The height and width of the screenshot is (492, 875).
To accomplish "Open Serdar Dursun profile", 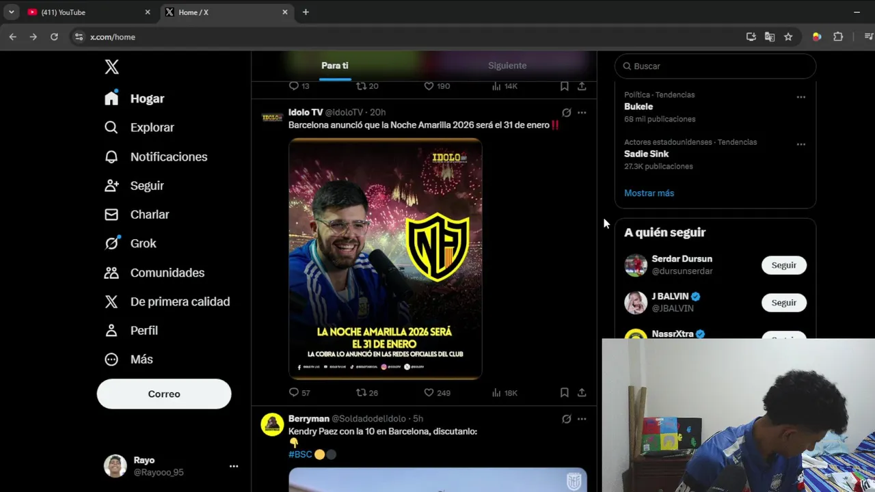I will point(682,259).
